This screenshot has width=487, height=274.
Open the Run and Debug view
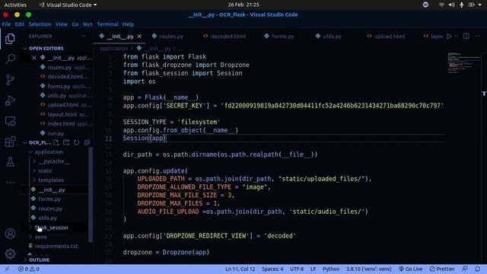(x=10, y=100)
